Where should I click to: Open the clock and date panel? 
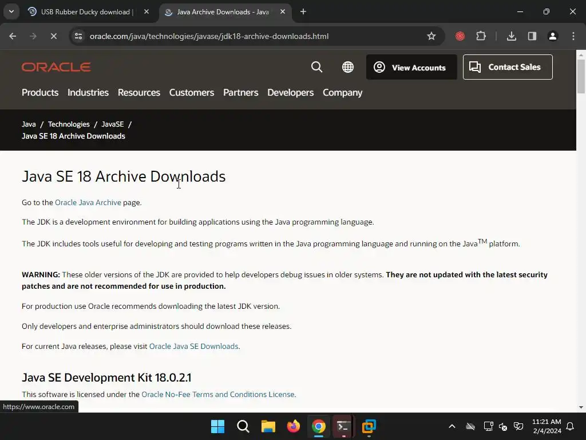pyautogui.click(x=547, y=426)
